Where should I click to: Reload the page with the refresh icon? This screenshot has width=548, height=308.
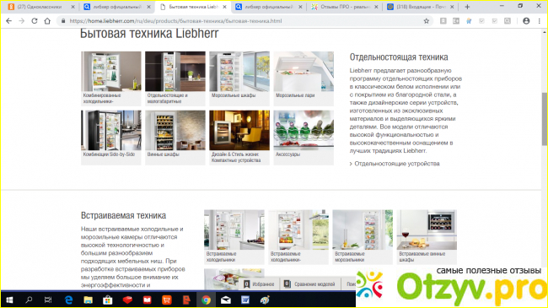(35, 21)
